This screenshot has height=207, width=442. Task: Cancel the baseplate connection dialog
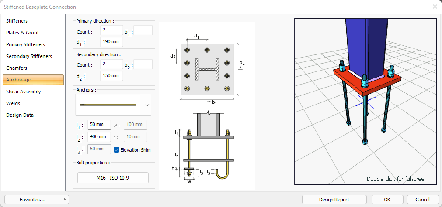coord(423,200)
